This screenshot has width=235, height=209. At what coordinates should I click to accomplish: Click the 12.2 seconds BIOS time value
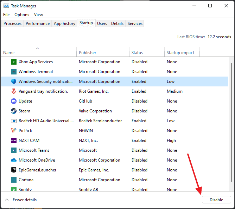pos(220,37)
